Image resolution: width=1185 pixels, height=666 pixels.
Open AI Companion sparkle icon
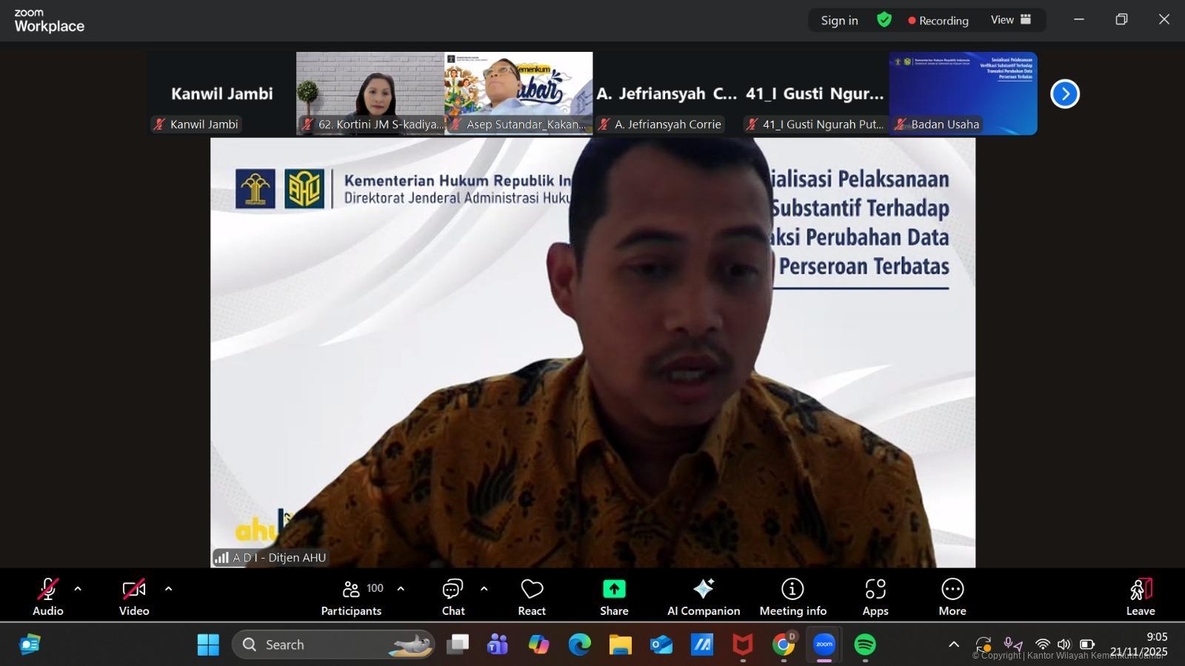tap(703, 589)
